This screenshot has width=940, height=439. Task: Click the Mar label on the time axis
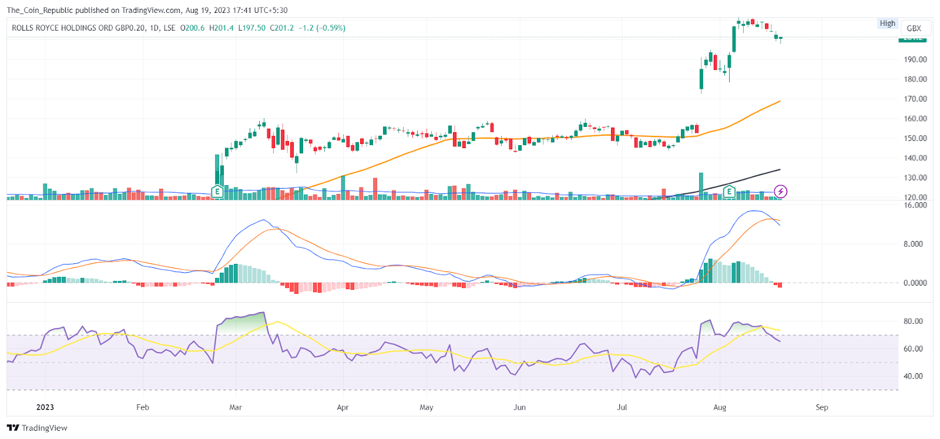236,407
